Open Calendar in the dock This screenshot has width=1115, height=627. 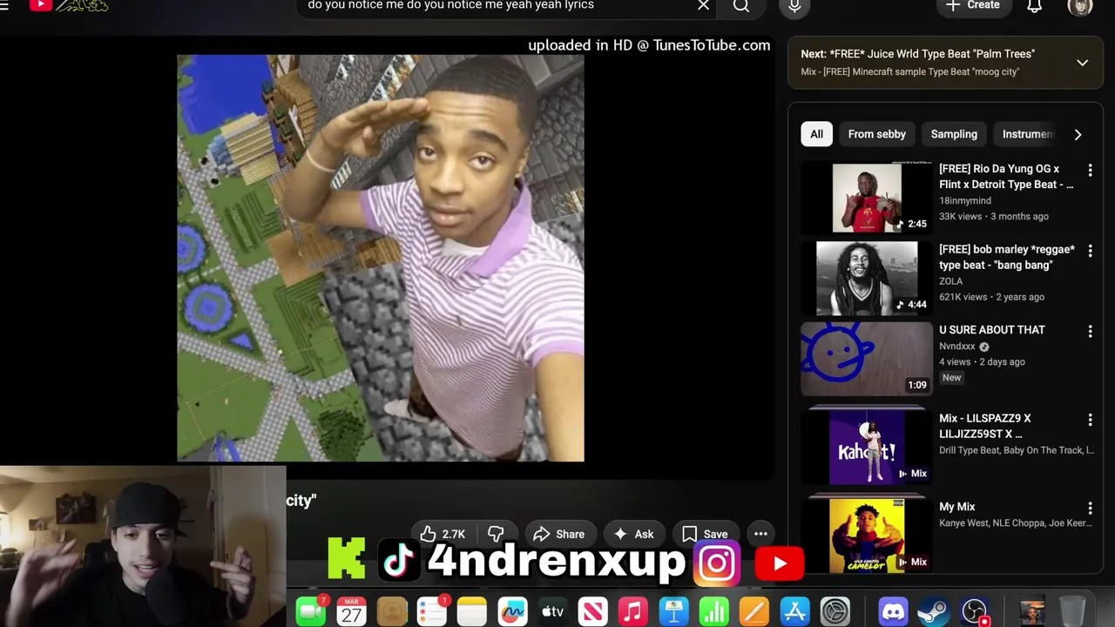tap(351, 611)
